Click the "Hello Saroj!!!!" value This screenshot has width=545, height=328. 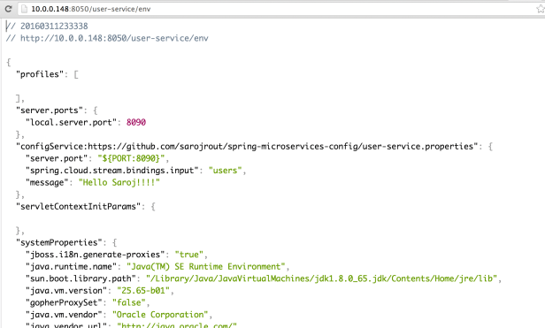(x=119, y=183)
